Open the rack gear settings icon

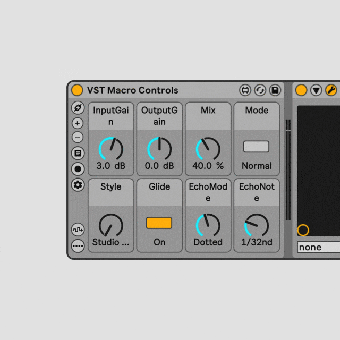pyautogui.click(x=78, y=185)
